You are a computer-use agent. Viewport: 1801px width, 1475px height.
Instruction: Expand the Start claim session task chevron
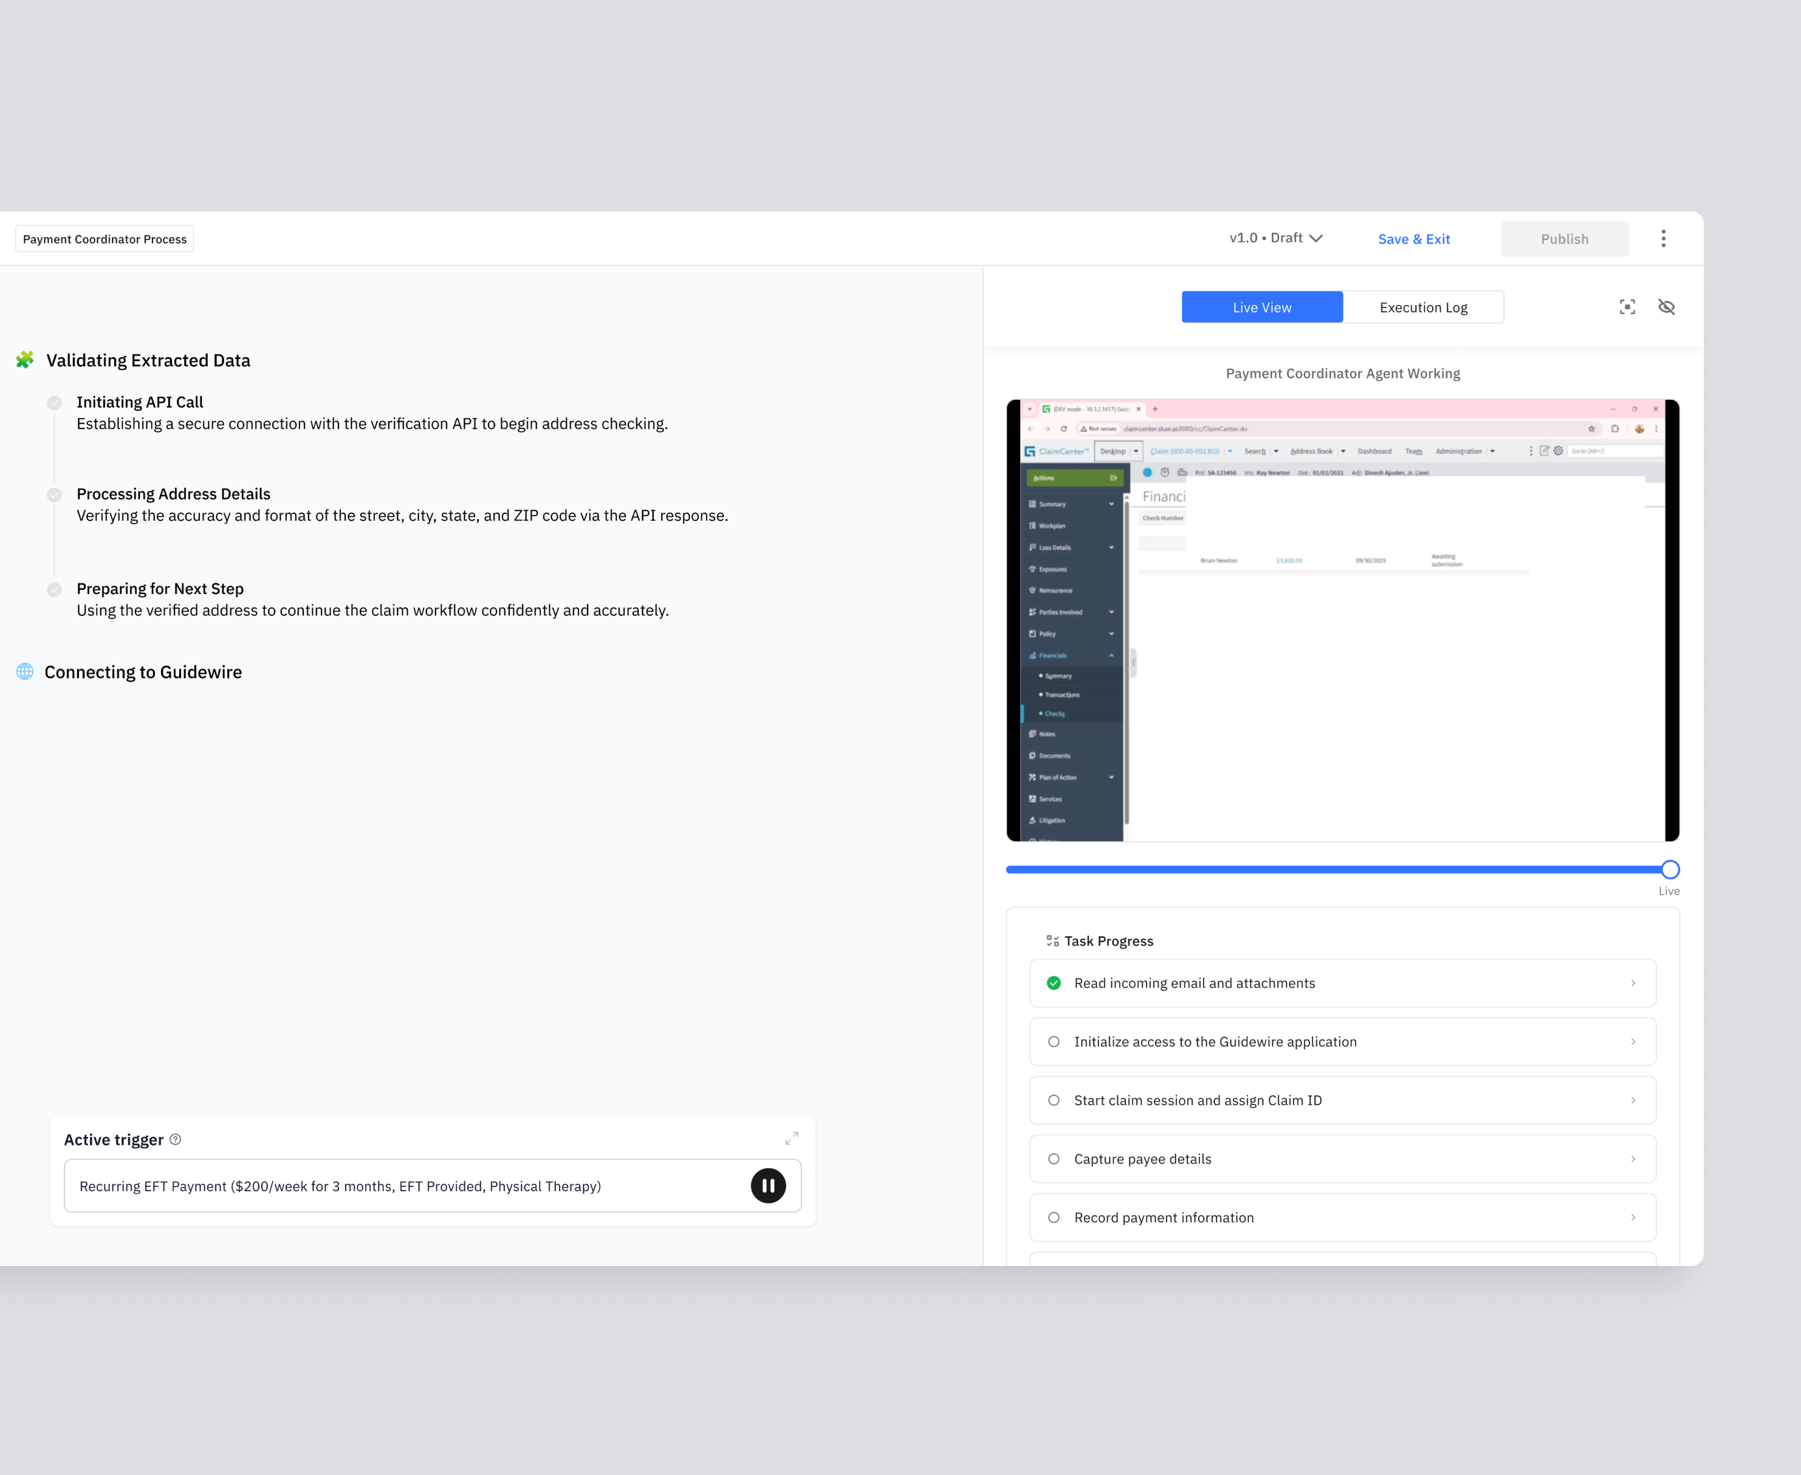tap(1633, 1100)
